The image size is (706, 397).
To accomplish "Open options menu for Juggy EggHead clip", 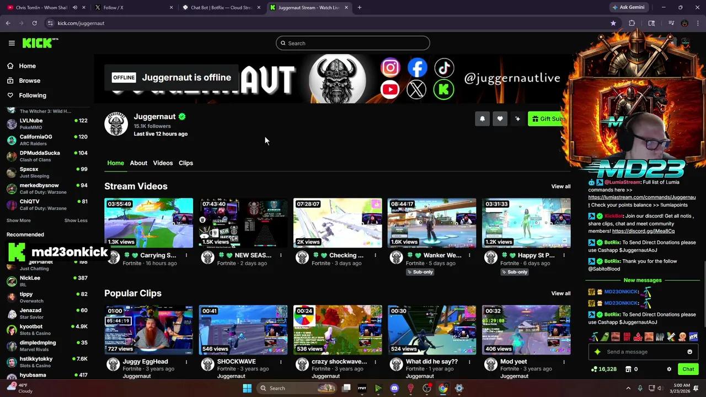I will pos(186,362).
